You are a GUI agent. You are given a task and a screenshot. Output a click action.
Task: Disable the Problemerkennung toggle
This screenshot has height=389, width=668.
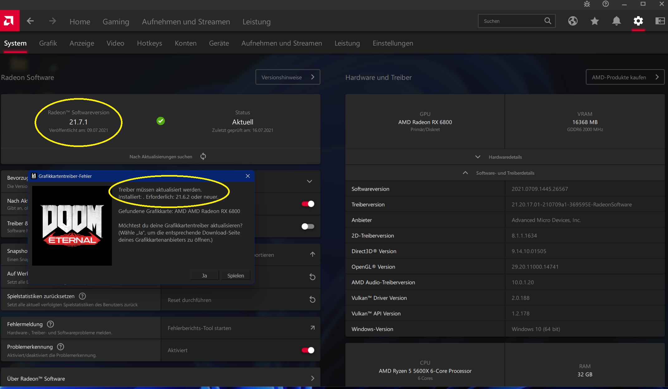click(x=308, y=350)
